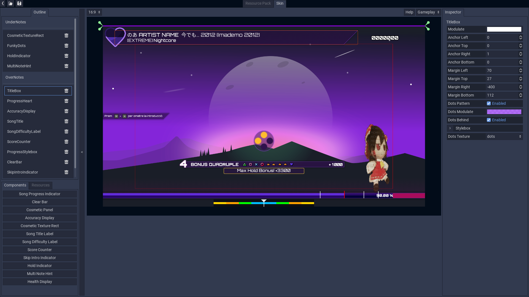Viewport: 529px width, 297px height.
Task: Click trash icon for ClearBar entry
Action: (66, 162)
